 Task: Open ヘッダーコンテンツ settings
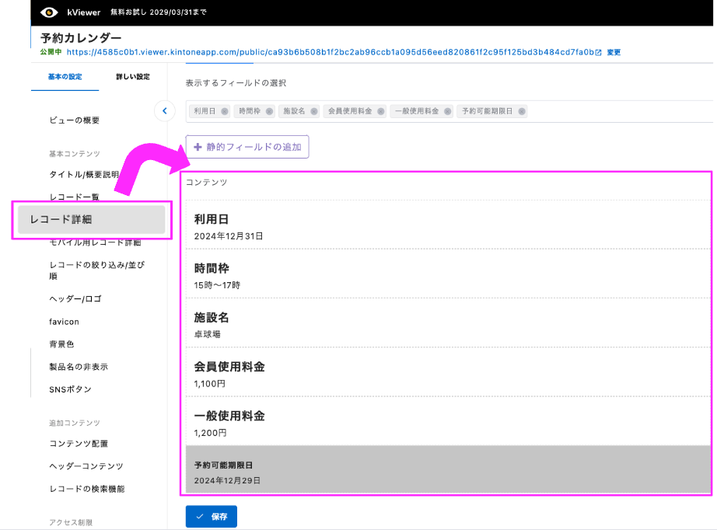86,466
